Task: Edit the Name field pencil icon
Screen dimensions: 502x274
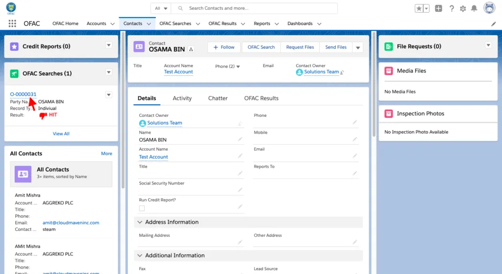Action: pos(240,139)
